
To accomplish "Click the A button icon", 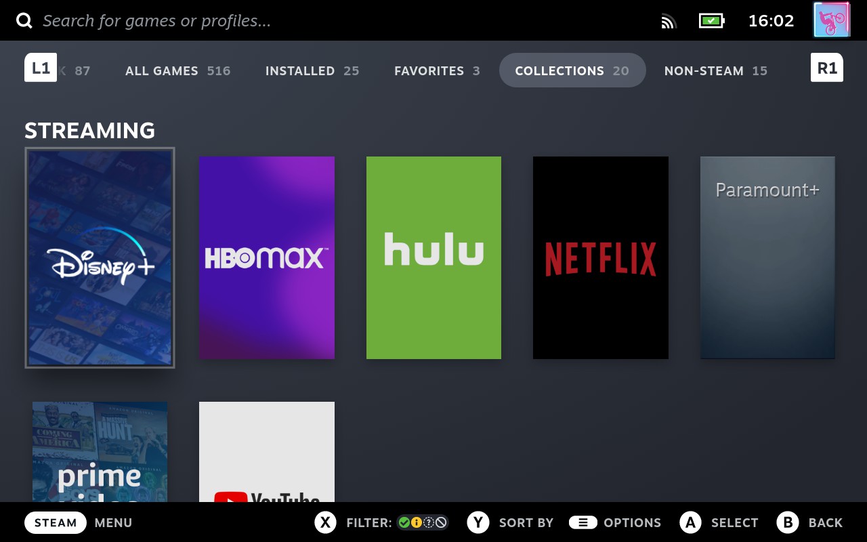I will pyautogui.click(x=690, y=522).
